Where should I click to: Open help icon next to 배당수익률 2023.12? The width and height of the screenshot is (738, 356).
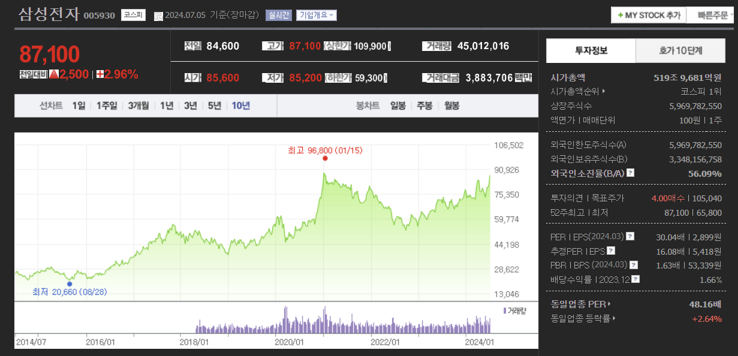tap(635, 279)
